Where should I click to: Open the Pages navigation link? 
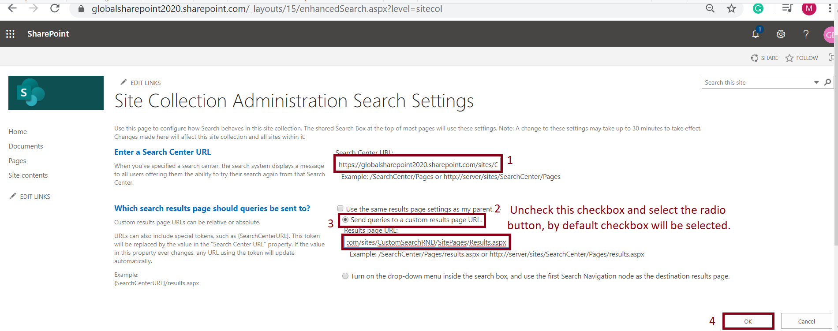(x=17, y=161)
